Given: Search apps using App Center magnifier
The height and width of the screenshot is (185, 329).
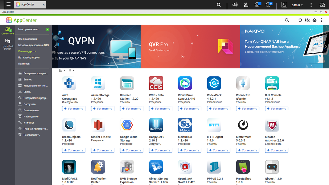Looking at the screenshot, I should (287, 20).
